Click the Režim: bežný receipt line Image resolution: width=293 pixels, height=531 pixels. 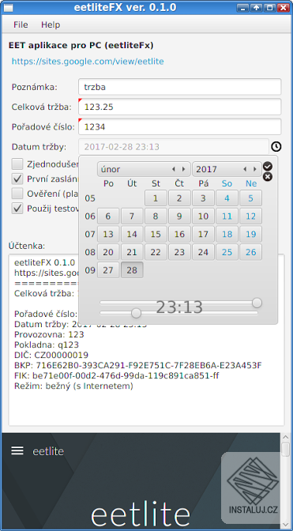tap(73, 386)
